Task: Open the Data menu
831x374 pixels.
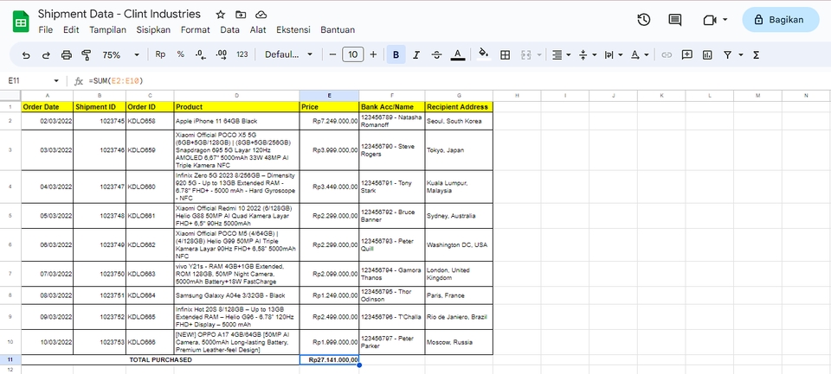Action: point(229,29)
